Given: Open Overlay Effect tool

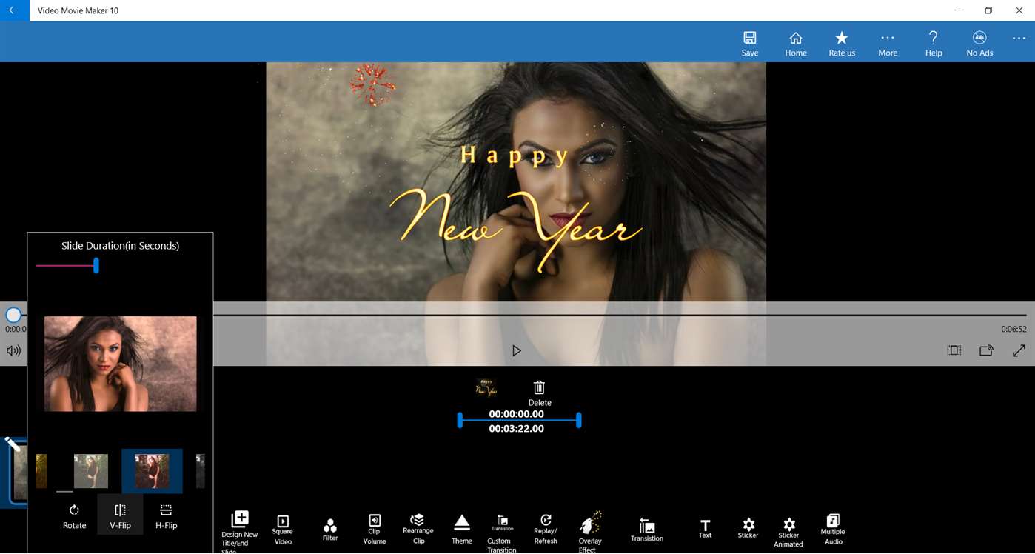Looking at the screenshot, I should click(x=590, y=532).
